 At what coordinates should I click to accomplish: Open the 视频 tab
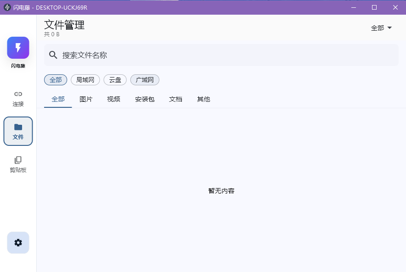click(113, 99)
